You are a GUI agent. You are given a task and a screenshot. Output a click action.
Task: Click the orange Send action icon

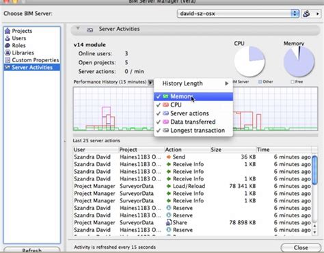tap(169, 157)
